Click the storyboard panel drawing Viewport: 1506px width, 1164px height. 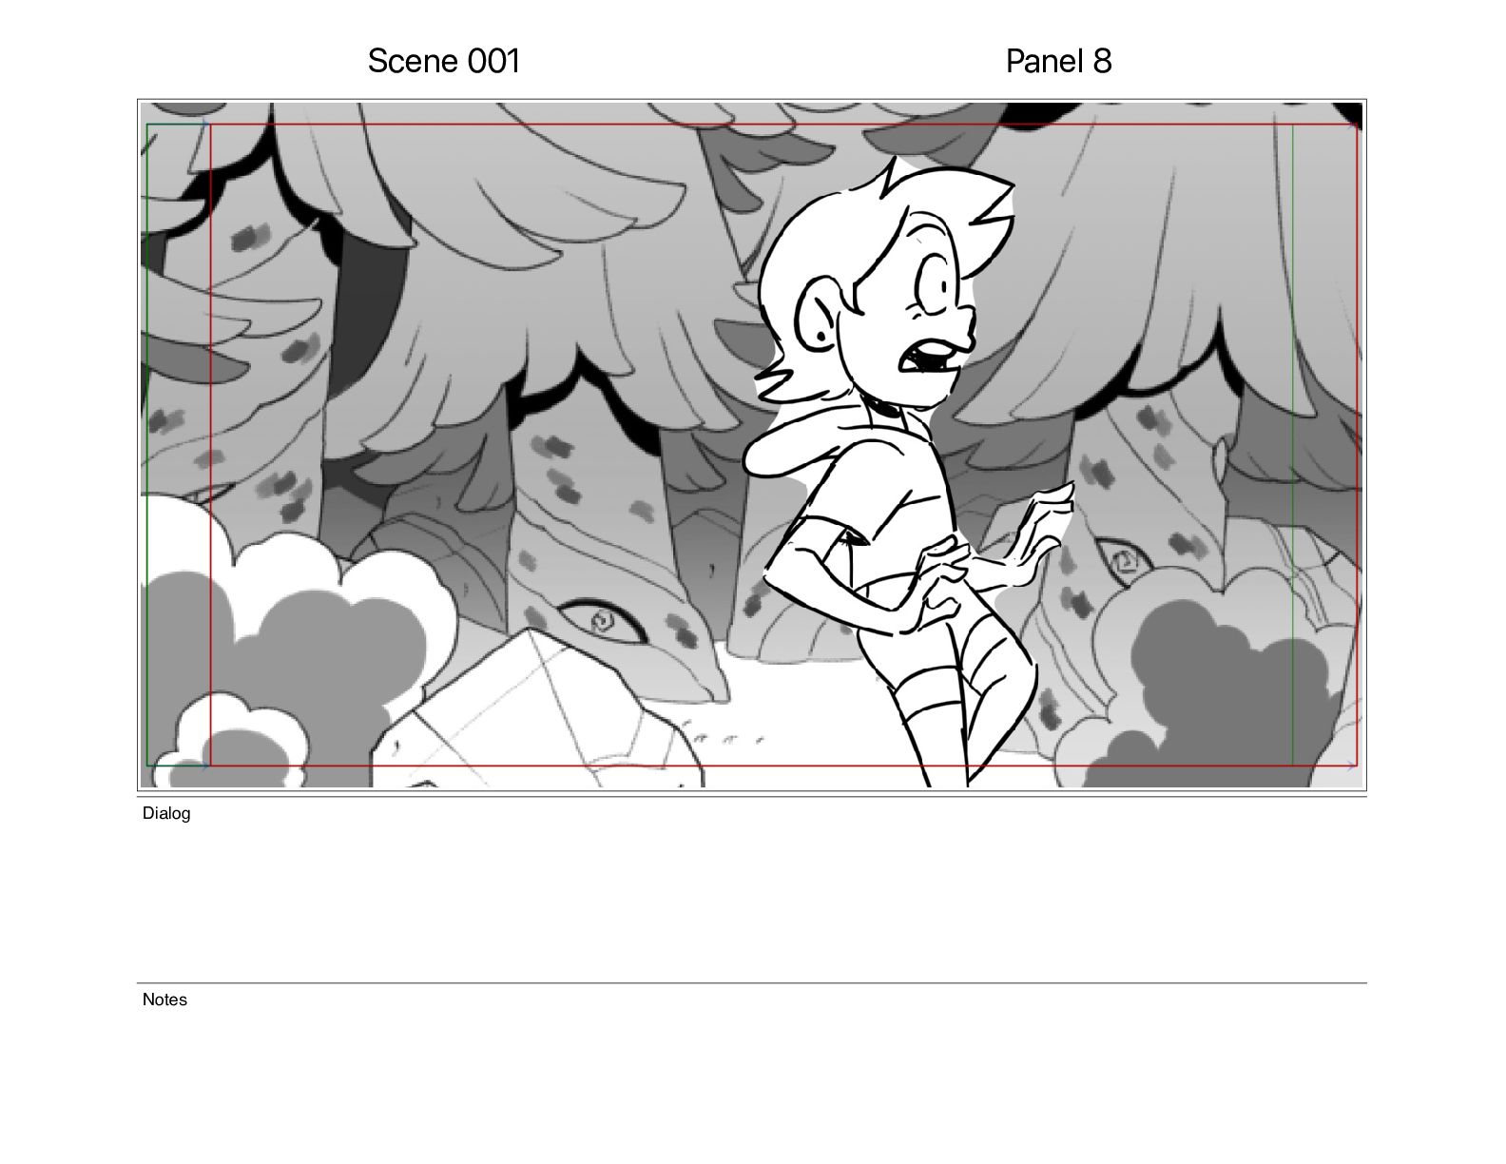tap(751, 445)
